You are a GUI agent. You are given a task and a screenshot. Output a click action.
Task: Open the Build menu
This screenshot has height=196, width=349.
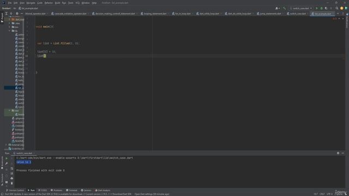tap(57, 3)
